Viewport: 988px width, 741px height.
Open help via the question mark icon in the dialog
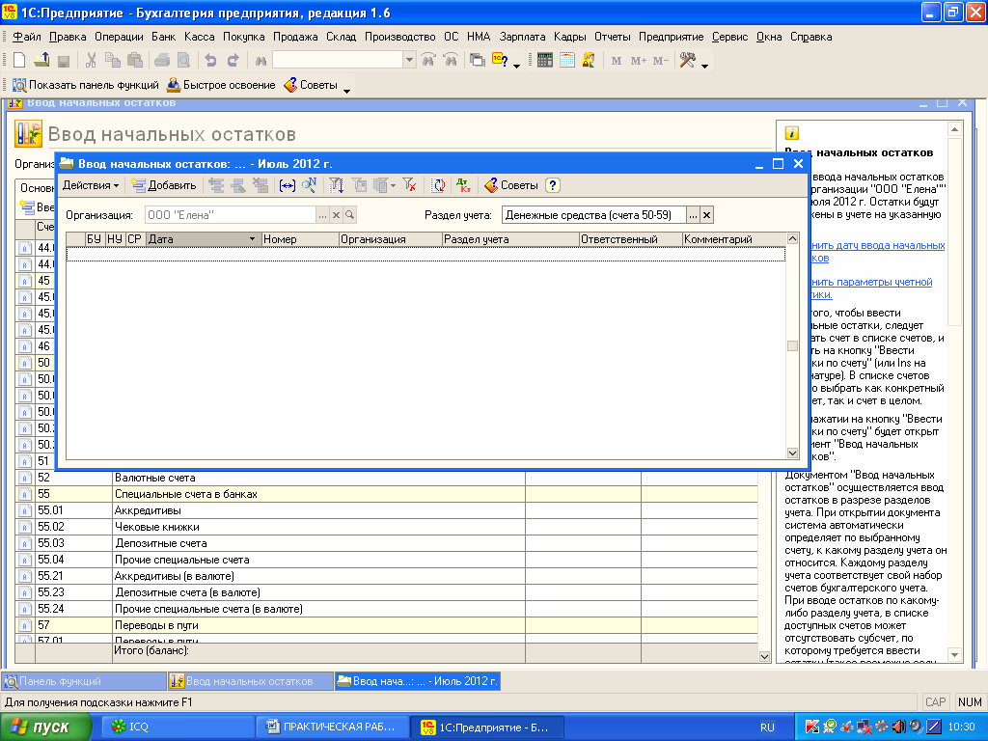pos(553,185)
